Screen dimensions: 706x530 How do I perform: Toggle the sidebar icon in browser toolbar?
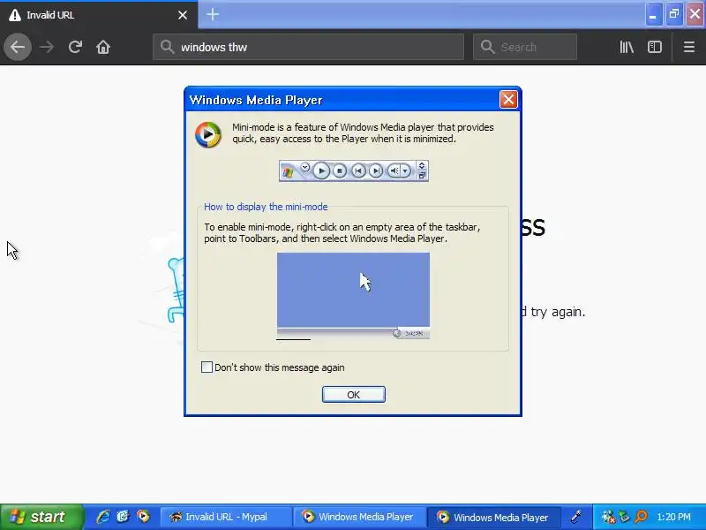(655, 47)
